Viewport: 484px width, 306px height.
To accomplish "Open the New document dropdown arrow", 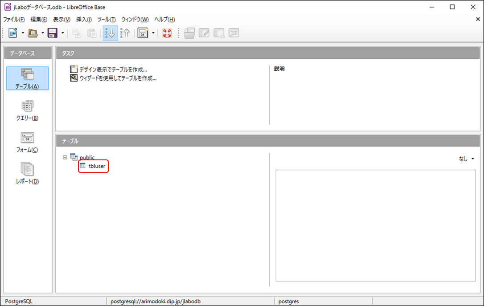I will coord(23,33).
